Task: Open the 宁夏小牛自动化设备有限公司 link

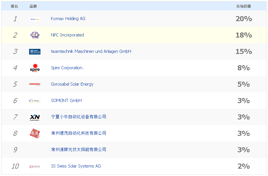Action: 79,117
